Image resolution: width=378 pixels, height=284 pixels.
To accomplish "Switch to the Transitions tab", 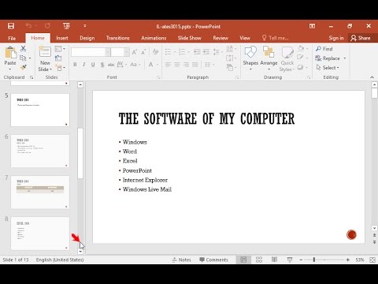I will click(x=118, y=38).
